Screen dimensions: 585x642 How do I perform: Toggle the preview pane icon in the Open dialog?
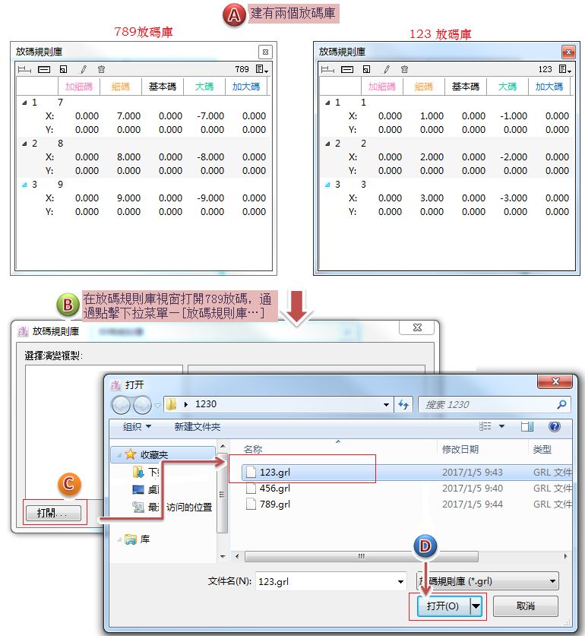[527, 427]
